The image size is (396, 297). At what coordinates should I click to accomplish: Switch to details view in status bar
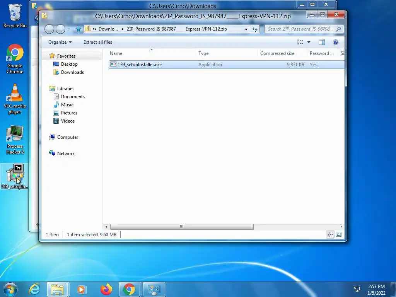(x=330, y=235)
